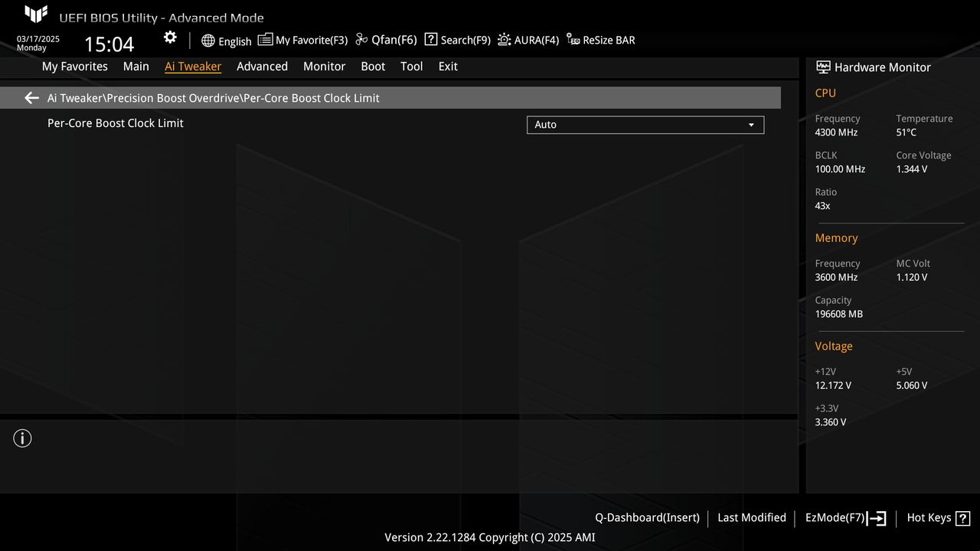Toggle ReSize BAR option
Image resolution: width=980 pixels, height=551 pixels.
[601, 40]
